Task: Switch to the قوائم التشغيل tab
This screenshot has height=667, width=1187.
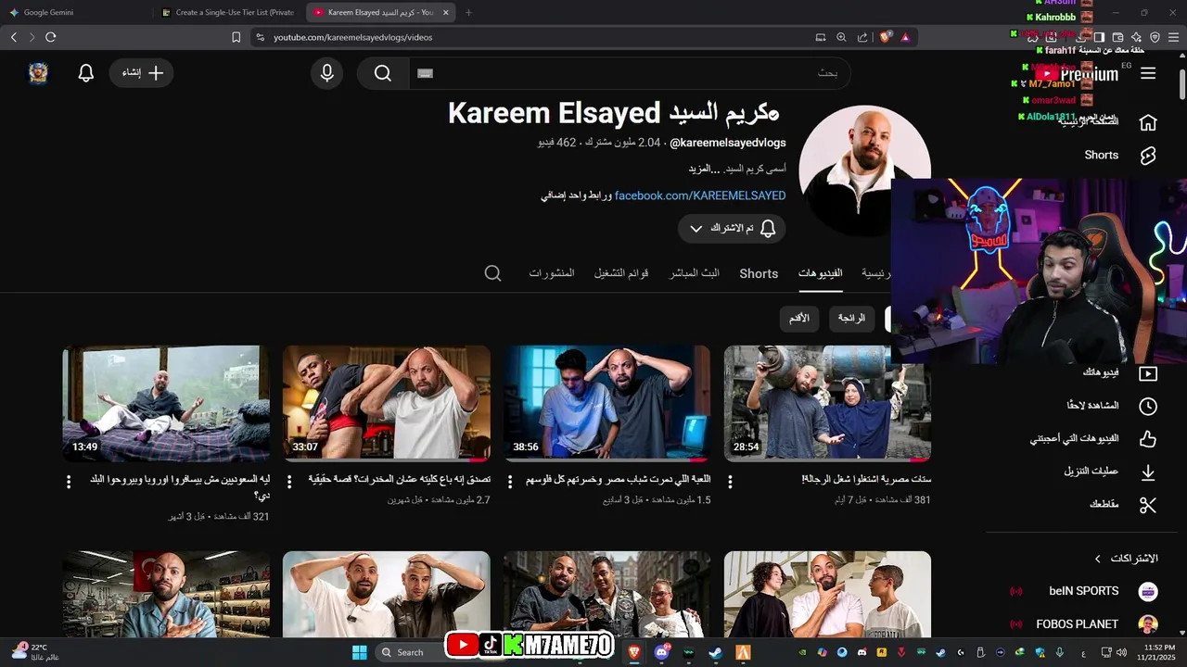Action: pos(621,273)
